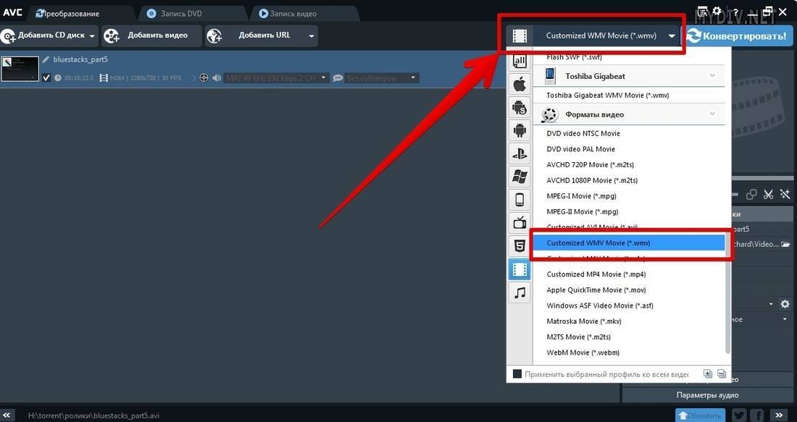Click the scissors cut tool icon
The width and height of the screenshot is (797, 422).
pos(768,194)
